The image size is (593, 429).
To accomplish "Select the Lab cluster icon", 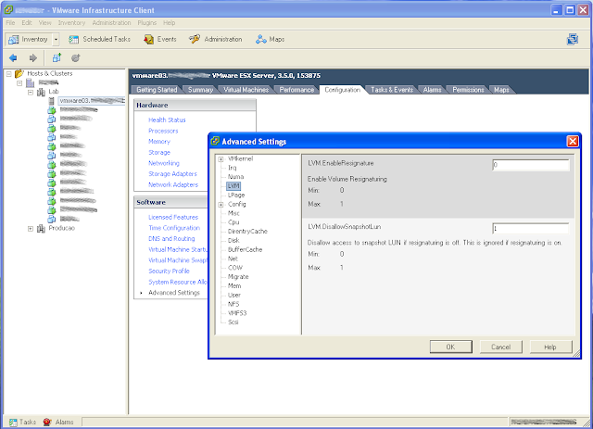I will pos(41,92).
